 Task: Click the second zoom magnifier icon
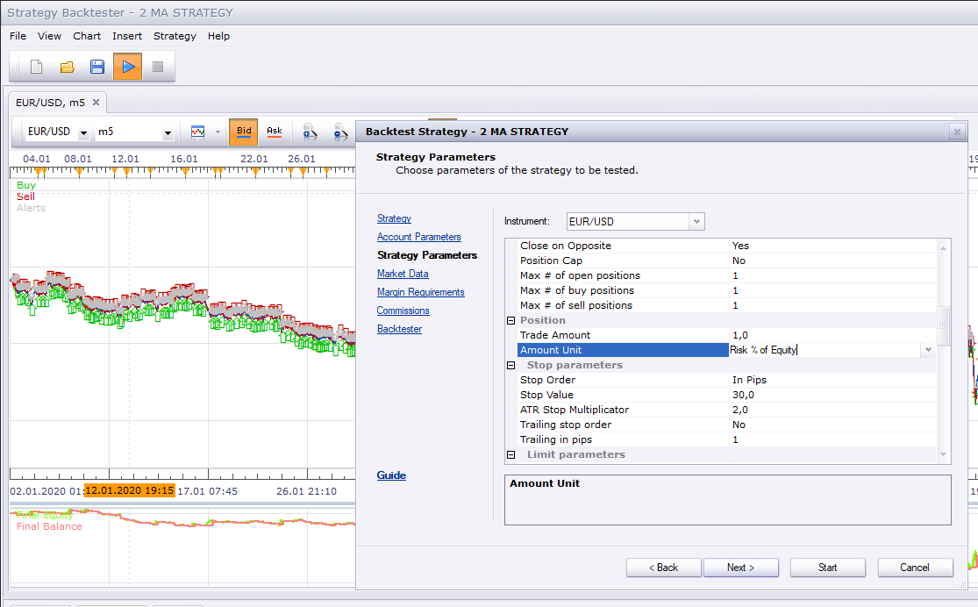pos(340,132)
